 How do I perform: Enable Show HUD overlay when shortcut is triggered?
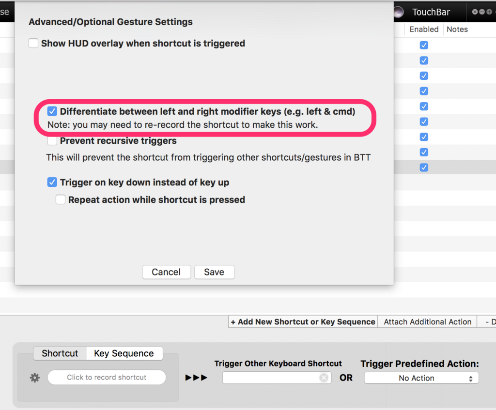click(33, 43)
